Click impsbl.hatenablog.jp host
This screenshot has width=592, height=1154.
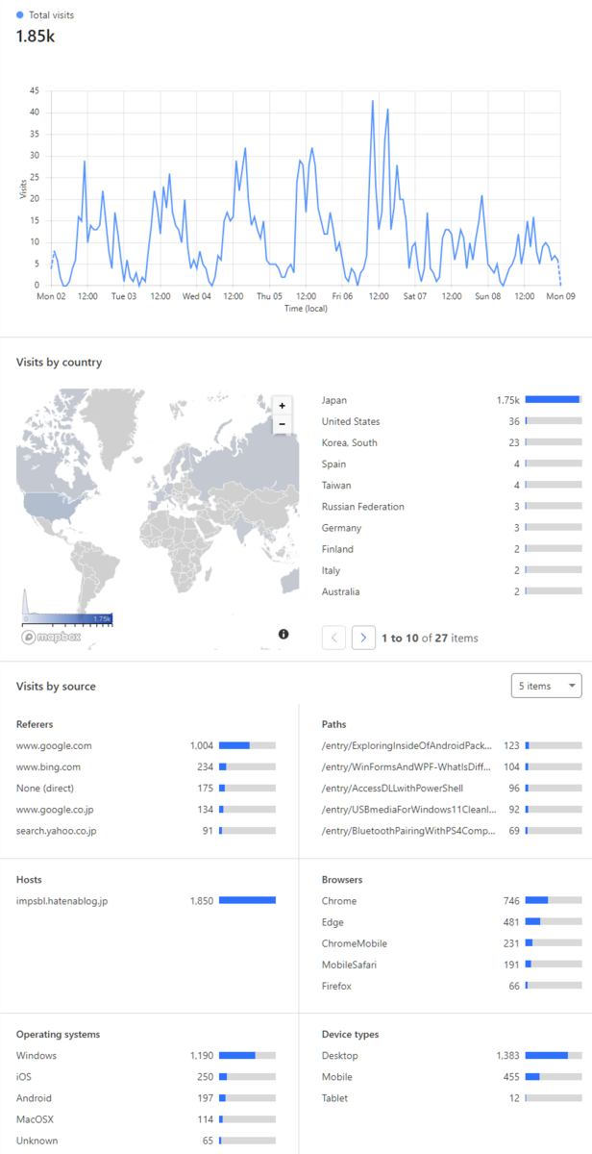62,901
